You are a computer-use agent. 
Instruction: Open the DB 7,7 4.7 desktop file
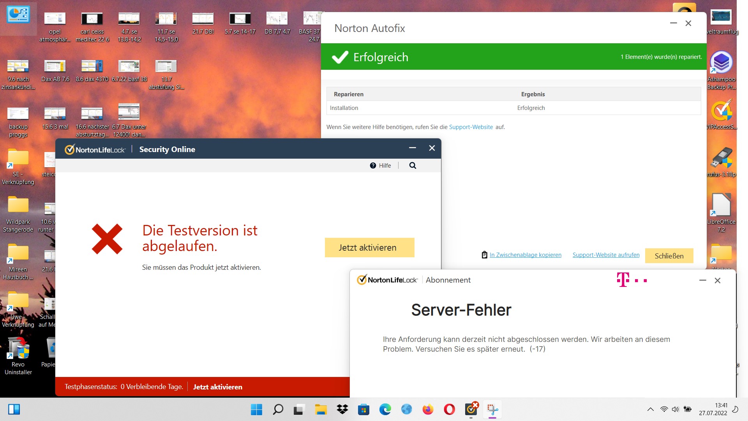click(277, 23)
